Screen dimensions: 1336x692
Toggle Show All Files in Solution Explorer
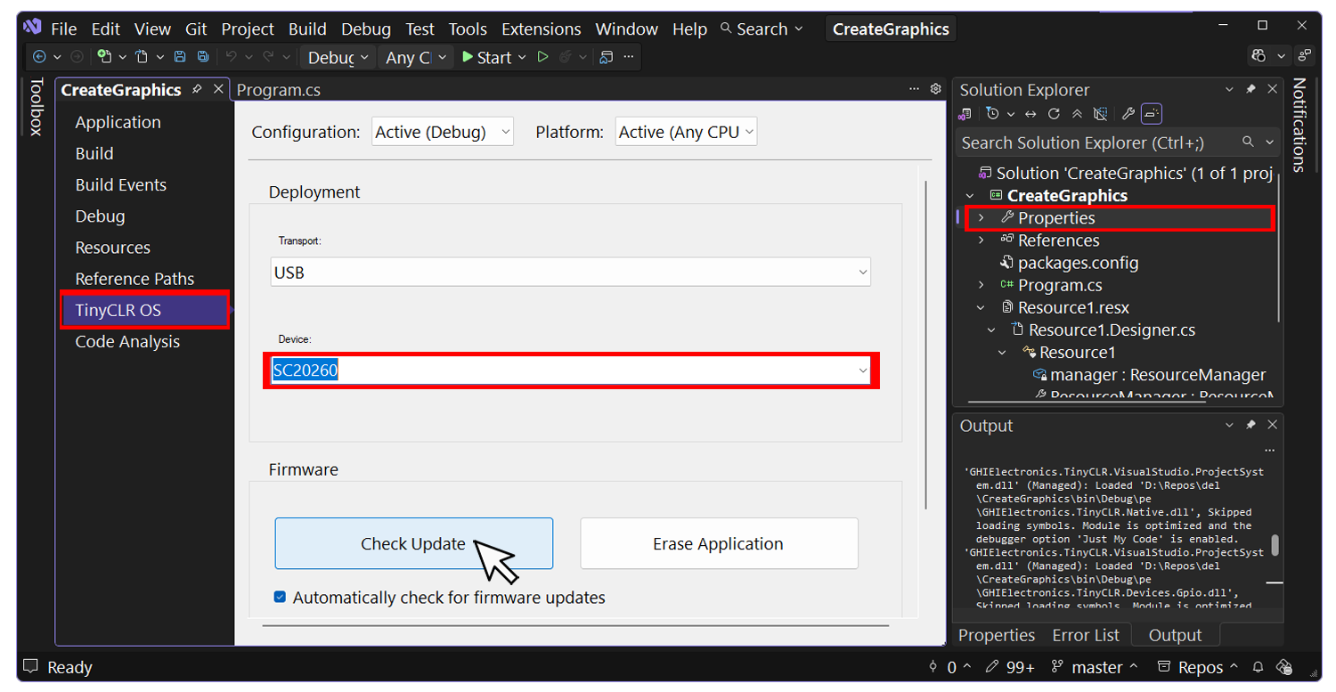click(x=1100, y=114)
